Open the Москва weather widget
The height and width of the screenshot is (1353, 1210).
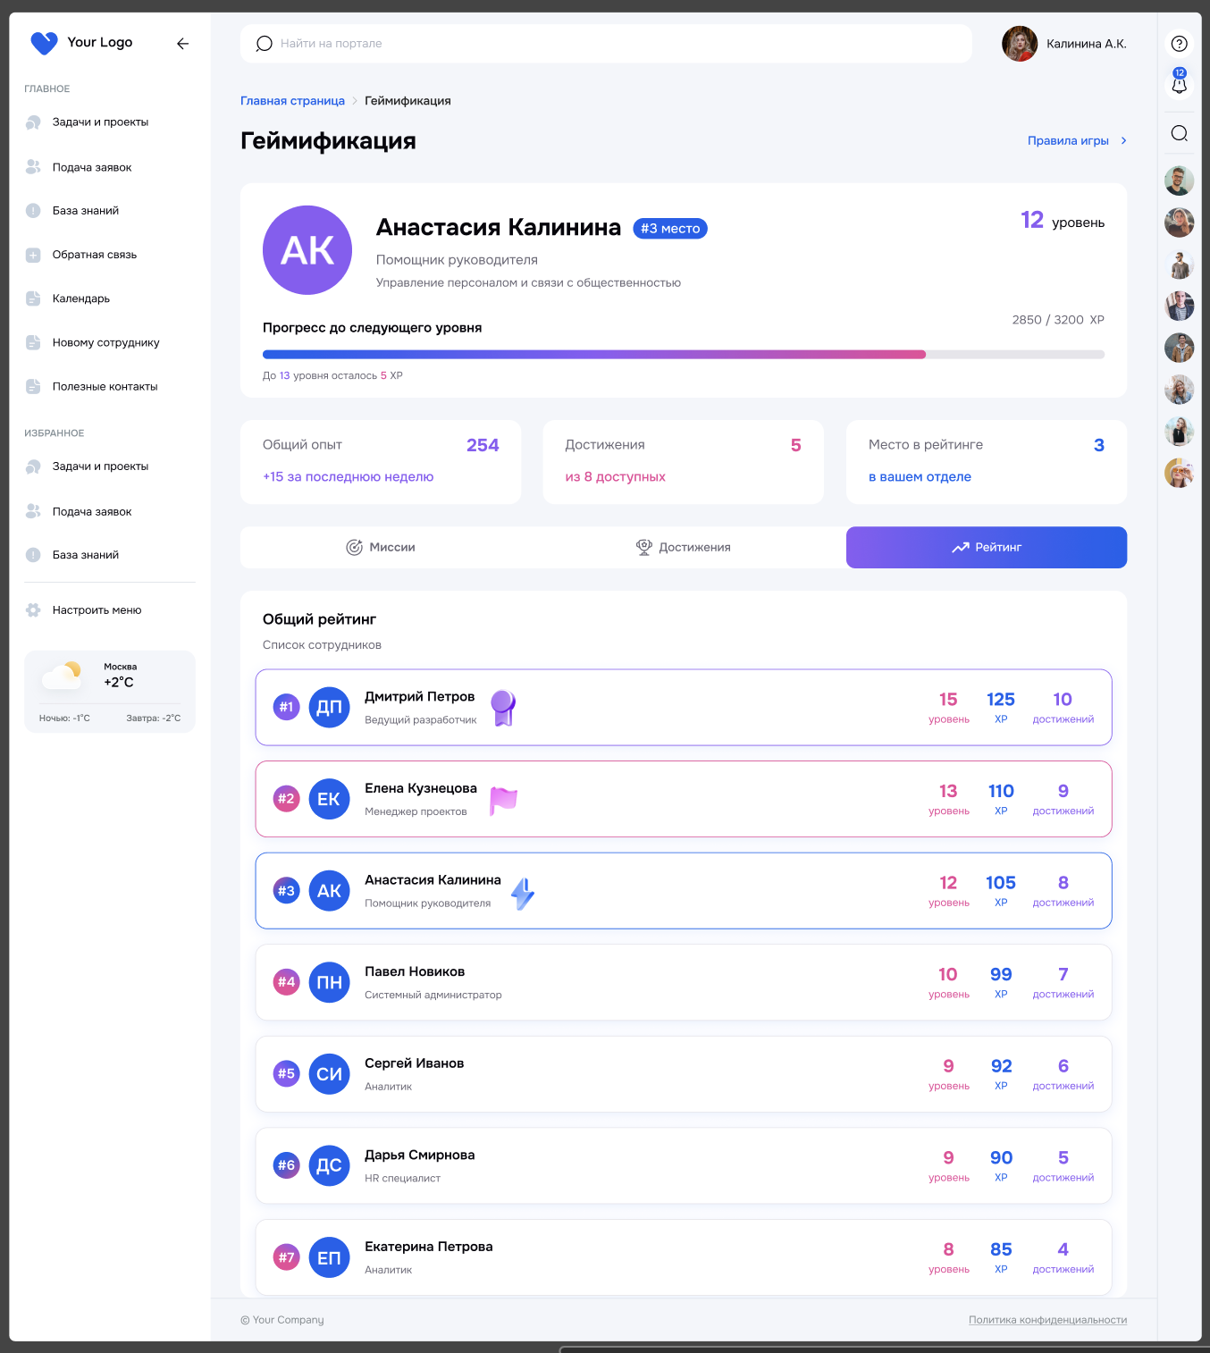click(109, 692)
